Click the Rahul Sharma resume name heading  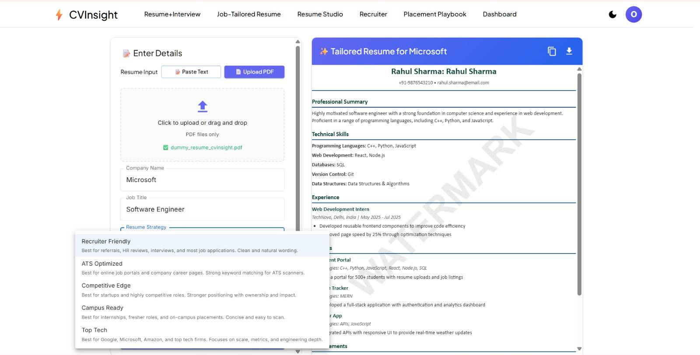(444, 71)
